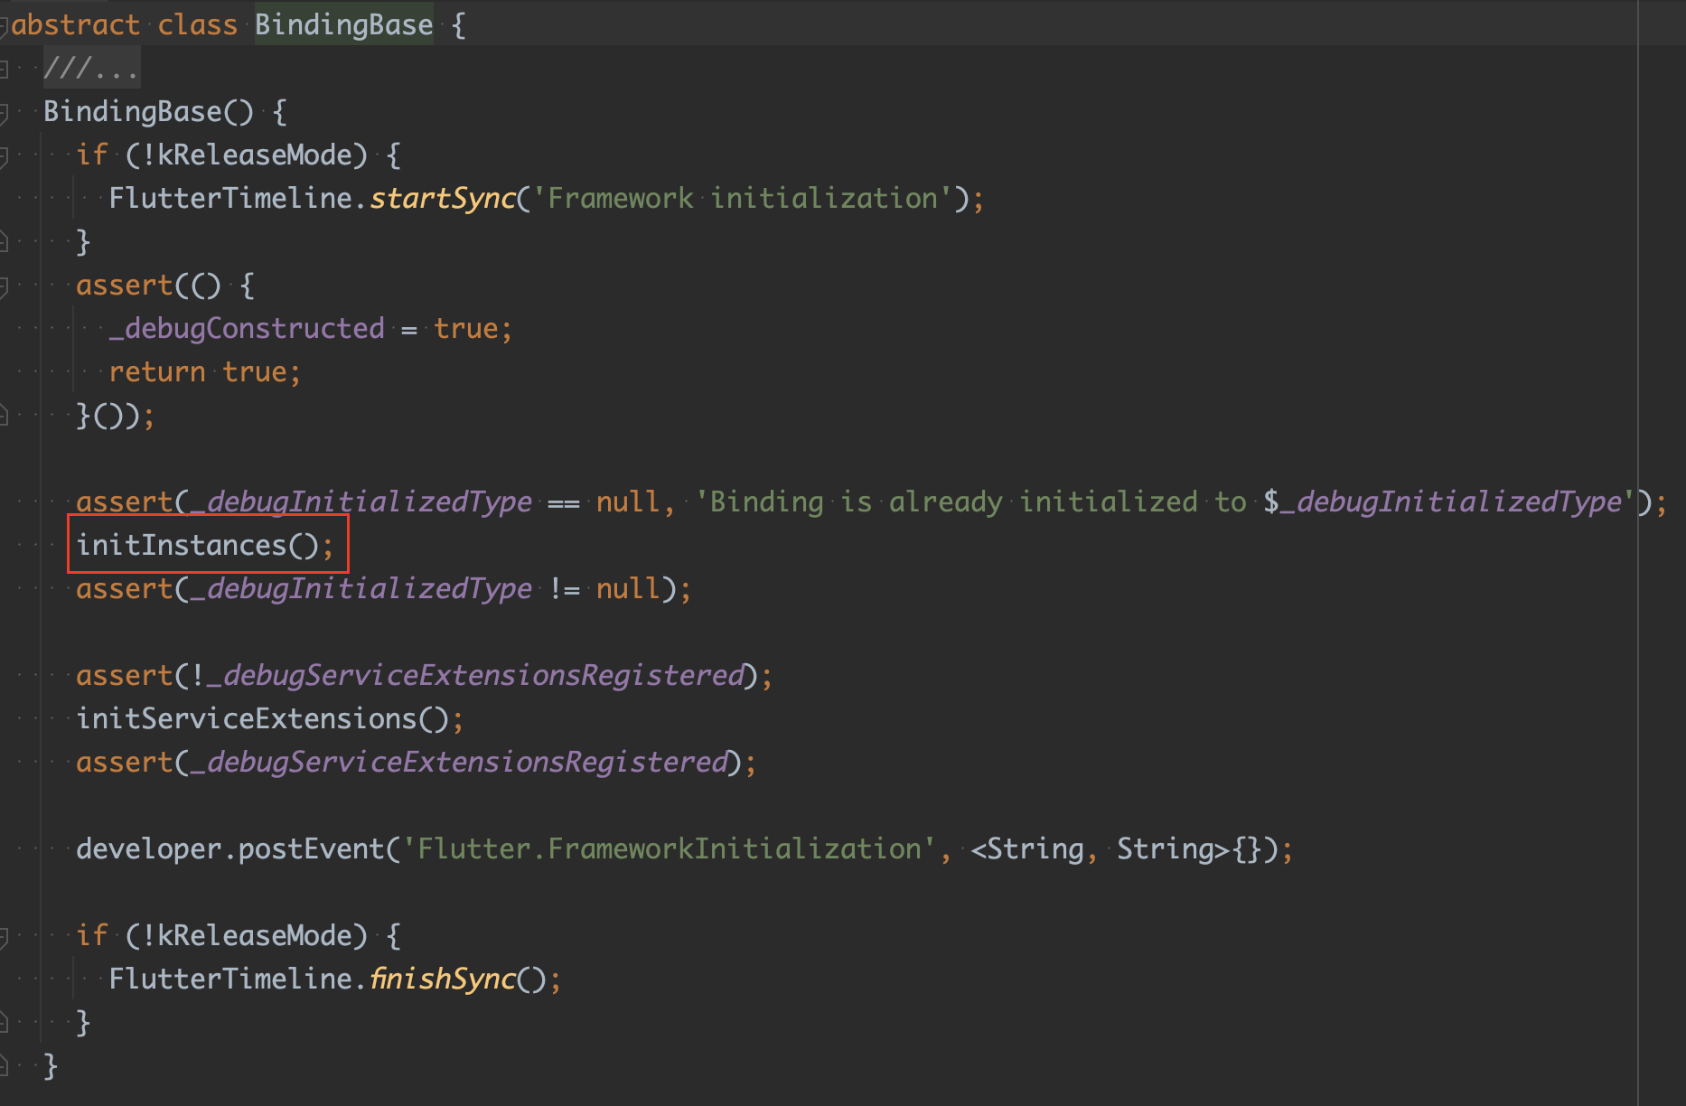Collapse the BindingBase() constructor fold marker
This screenshot has width=1686, height=1106.
pos(4,112)
